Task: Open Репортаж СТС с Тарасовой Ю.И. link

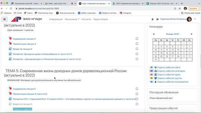Action: [x=74, y=99]
